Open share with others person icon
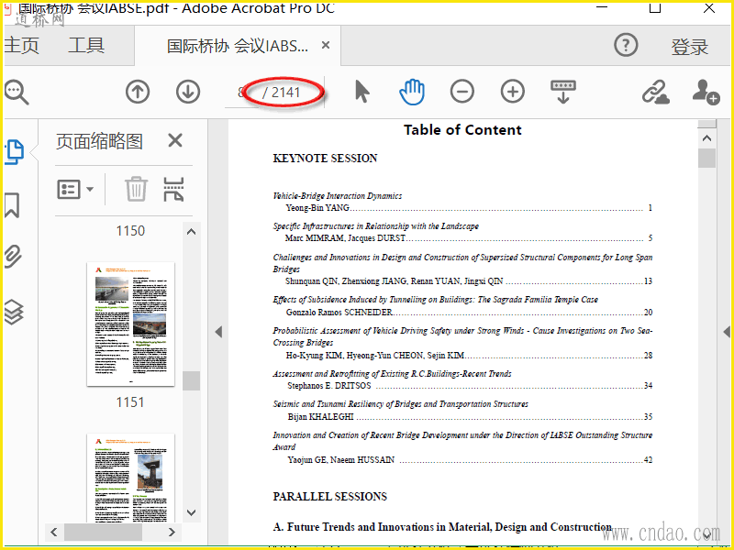 [706, 92]
